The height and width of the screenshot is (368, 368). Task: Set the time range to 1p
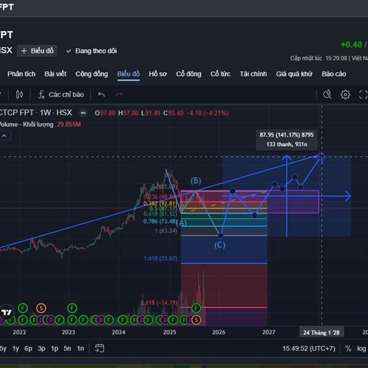coord(55,348)
